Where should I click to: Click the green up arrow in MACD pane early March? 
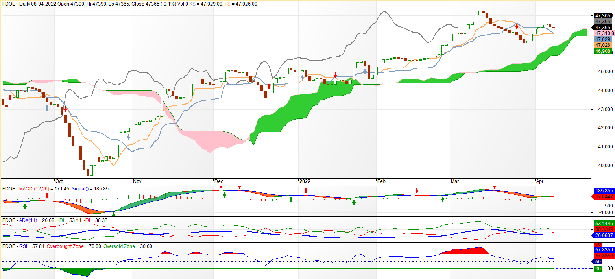tap(443, 200)
